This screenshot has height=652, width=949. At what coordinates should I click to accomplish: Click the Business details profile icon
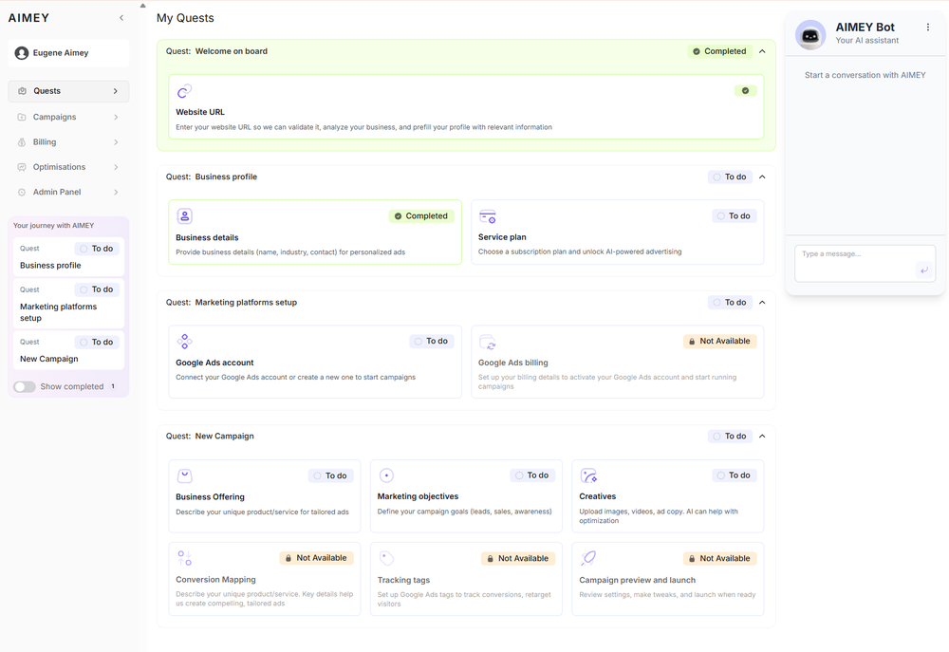184,216
